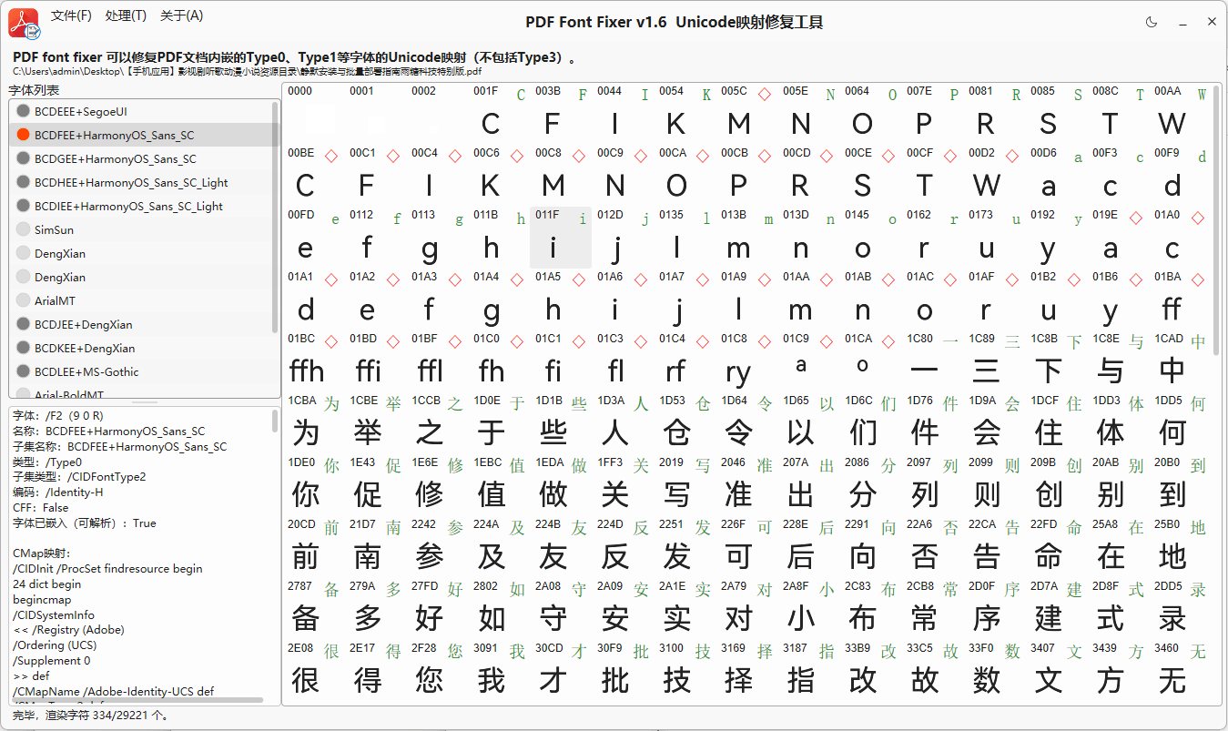1228x731 pixels.
Task: Click the opened PDF file path text
Action: tap(248, 71)
